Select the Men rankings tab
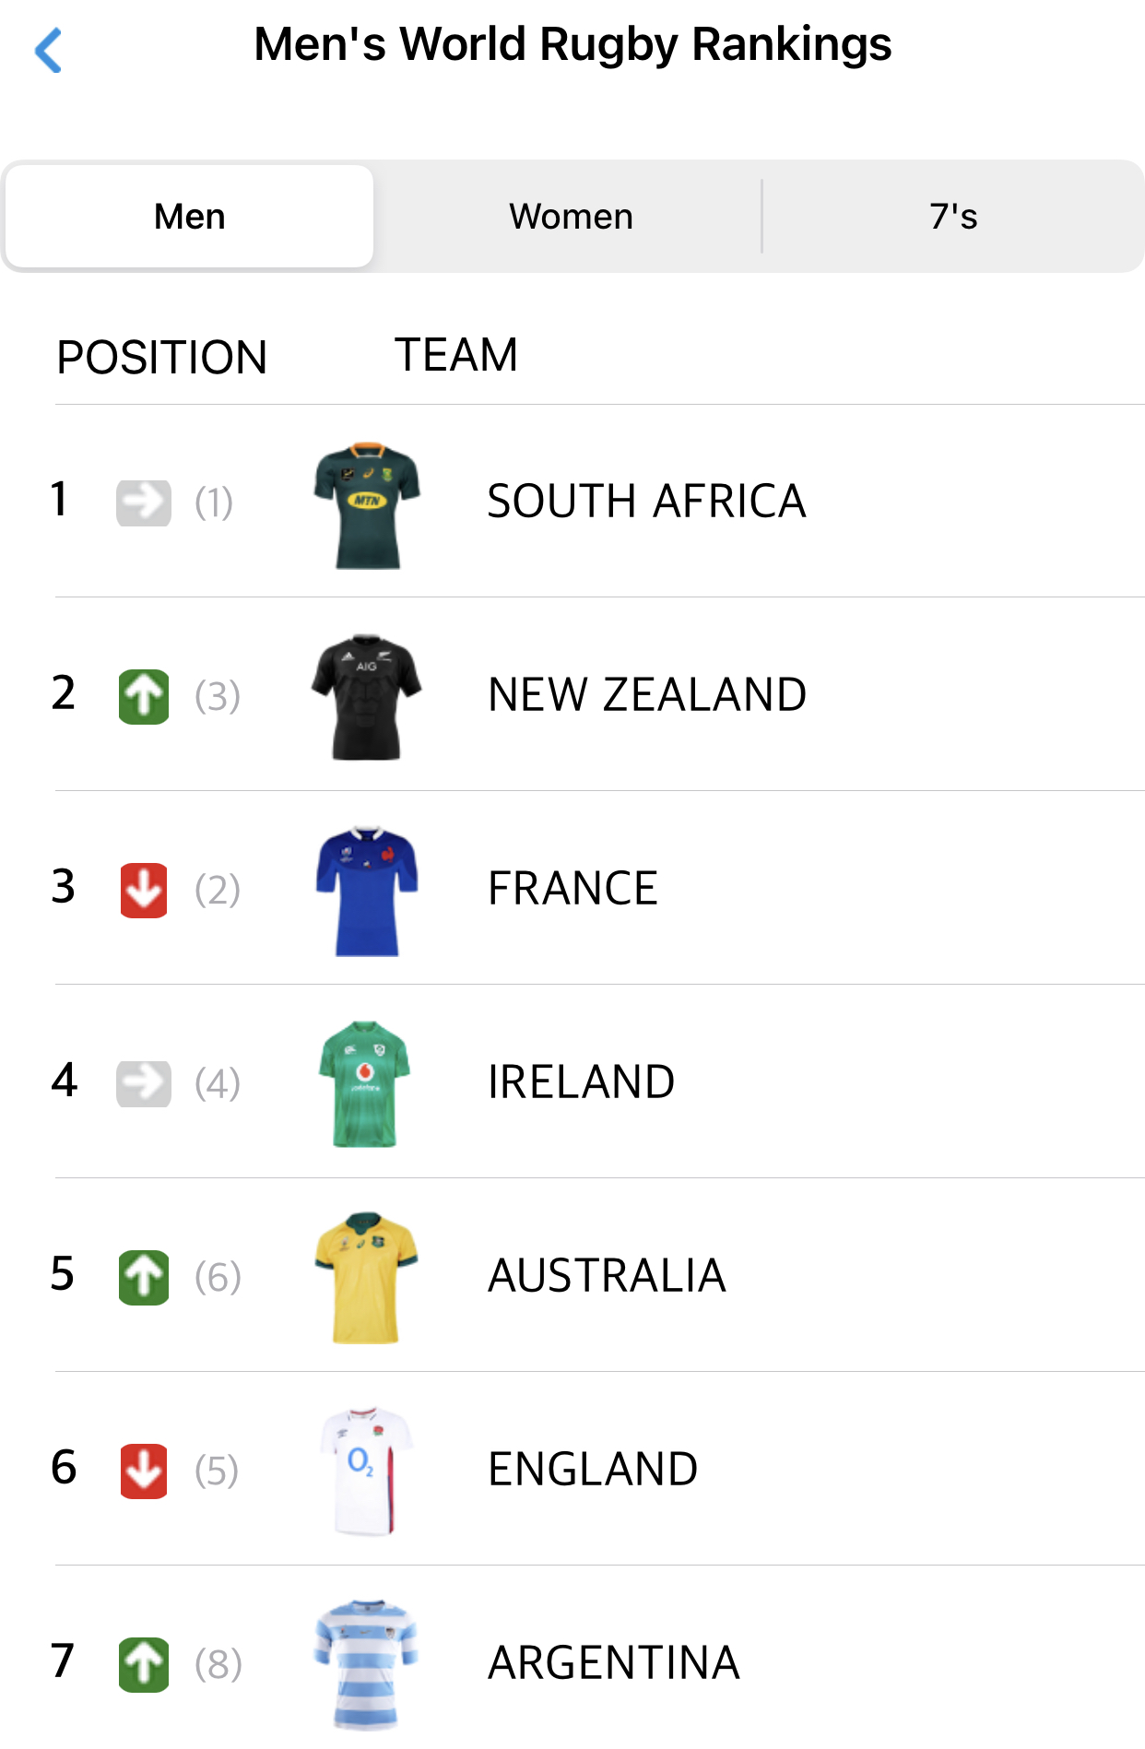Image resolution: width=1145 pixels, height=1749 pixels. 190,217
